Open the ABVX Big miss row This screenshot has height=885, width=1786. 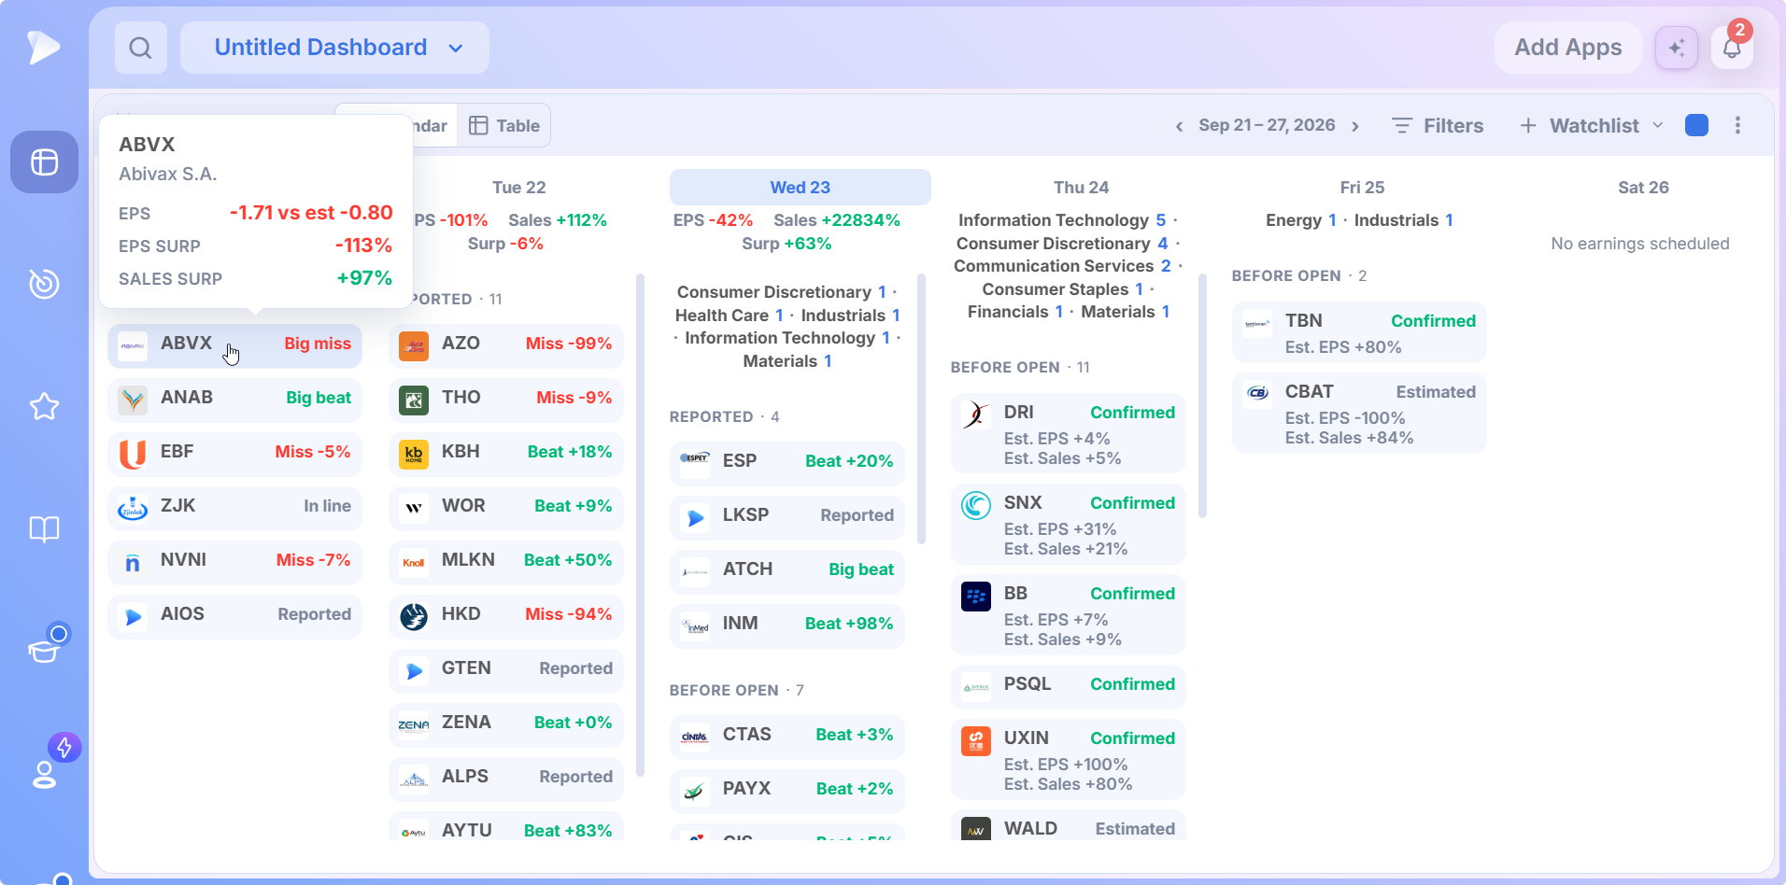pos(234,346)
